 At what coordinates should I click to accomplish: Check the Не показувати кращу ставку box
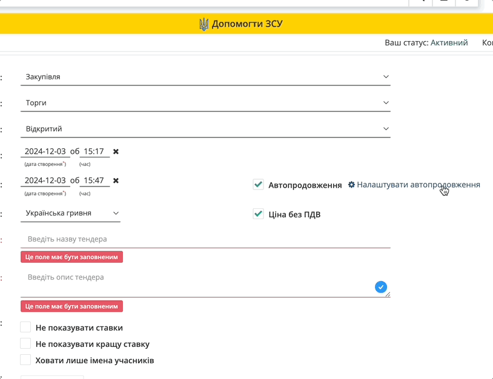click(x=25, y=344)
